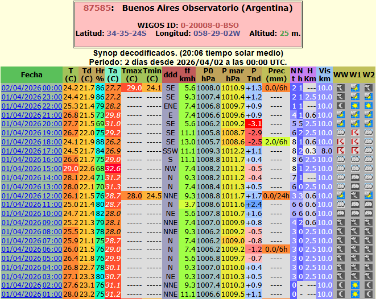Viewport: 376px width, 299px height.
Task: Click the W1 sun icon in the 22:00 row
Action: click(x=355, y=106)
